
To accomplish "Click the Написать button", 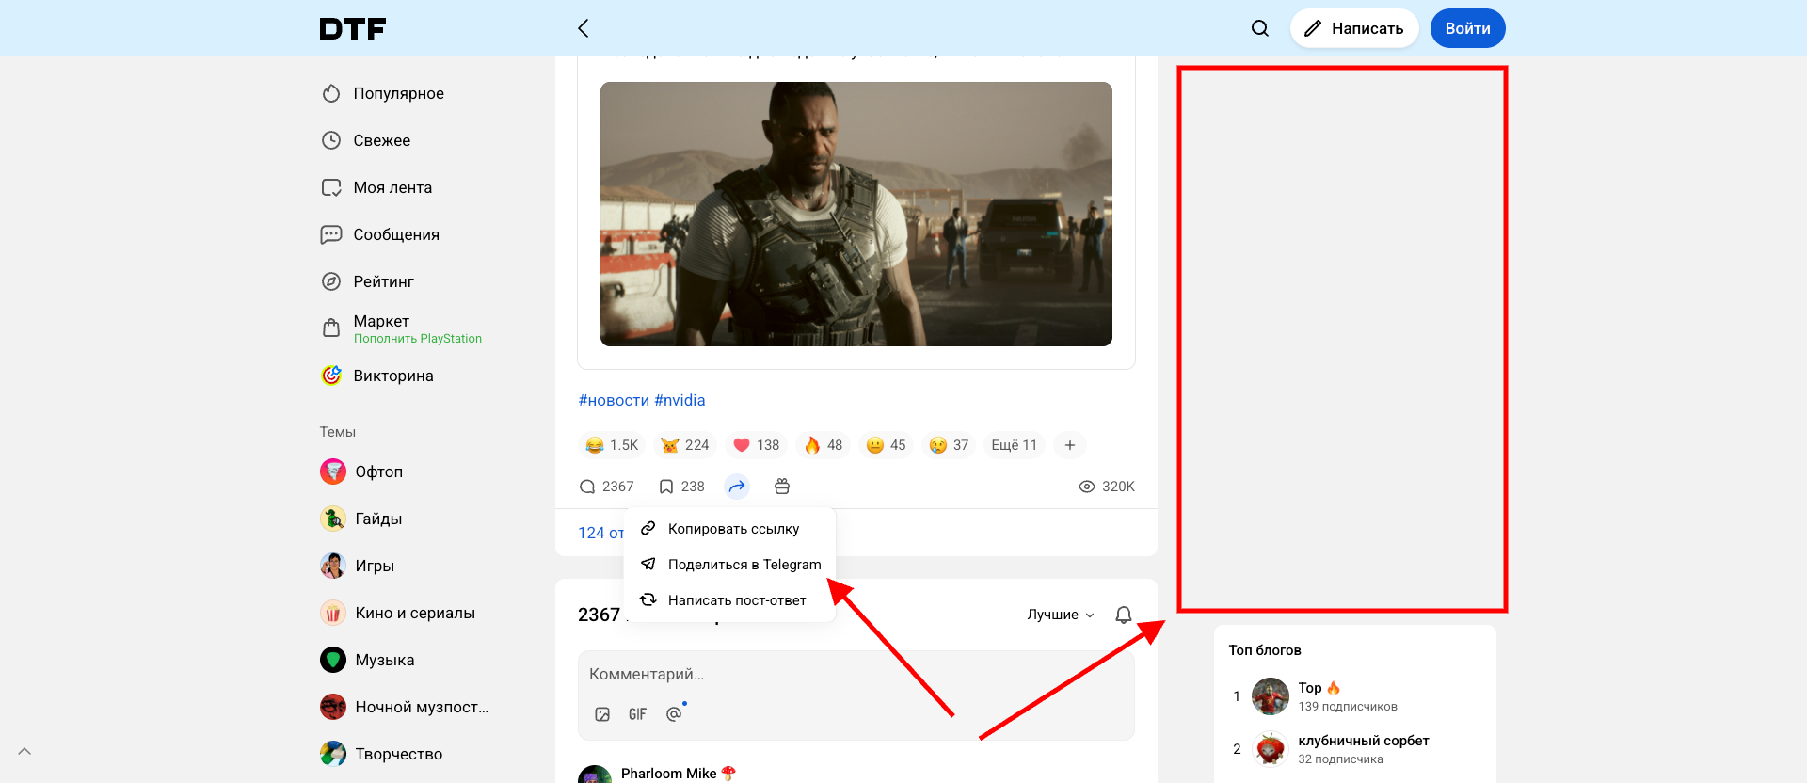I will point(1354,28).
